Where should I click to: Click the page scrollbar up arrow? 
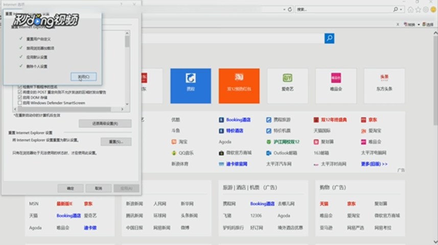[x=435, y=33]
